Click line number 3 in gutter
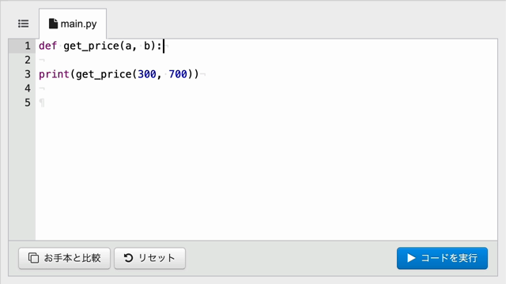This screenshot has height=284, width=506. pos(28,74)
